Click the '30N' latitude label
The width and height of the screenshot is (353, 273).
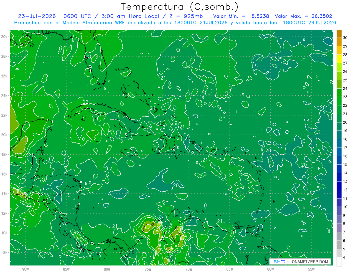coord(4,37)
